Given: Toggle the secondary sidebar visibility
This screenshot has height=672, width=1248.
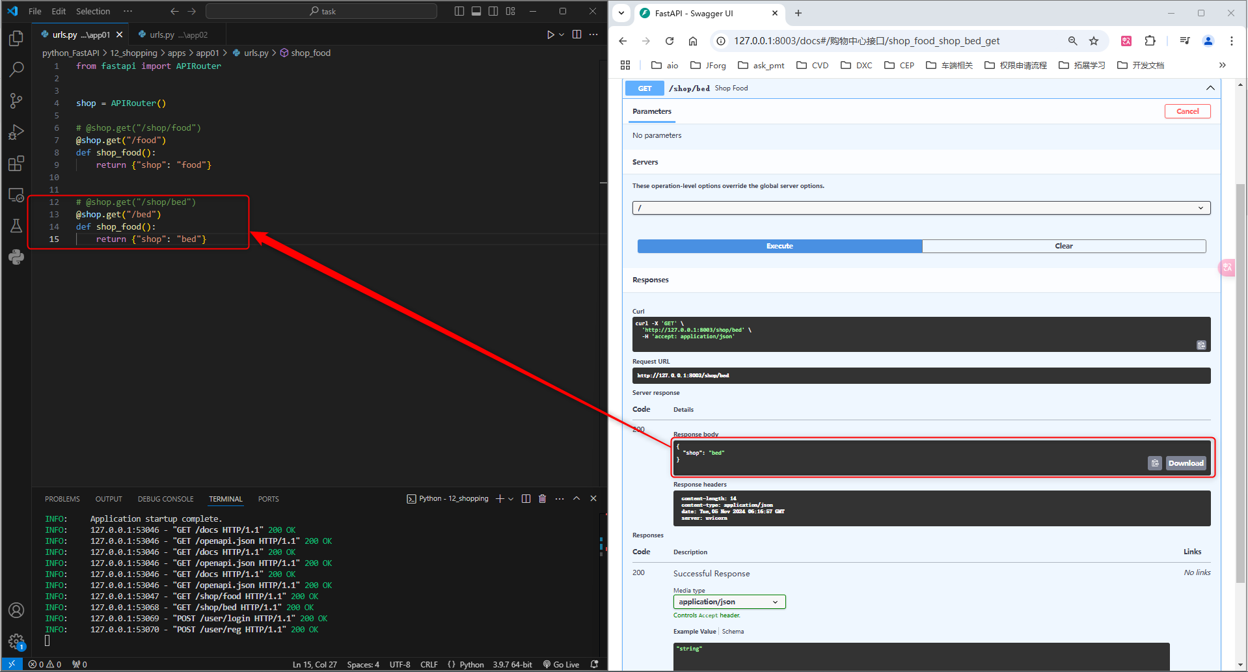Looking at the screenshot, I should coord(493,11).
